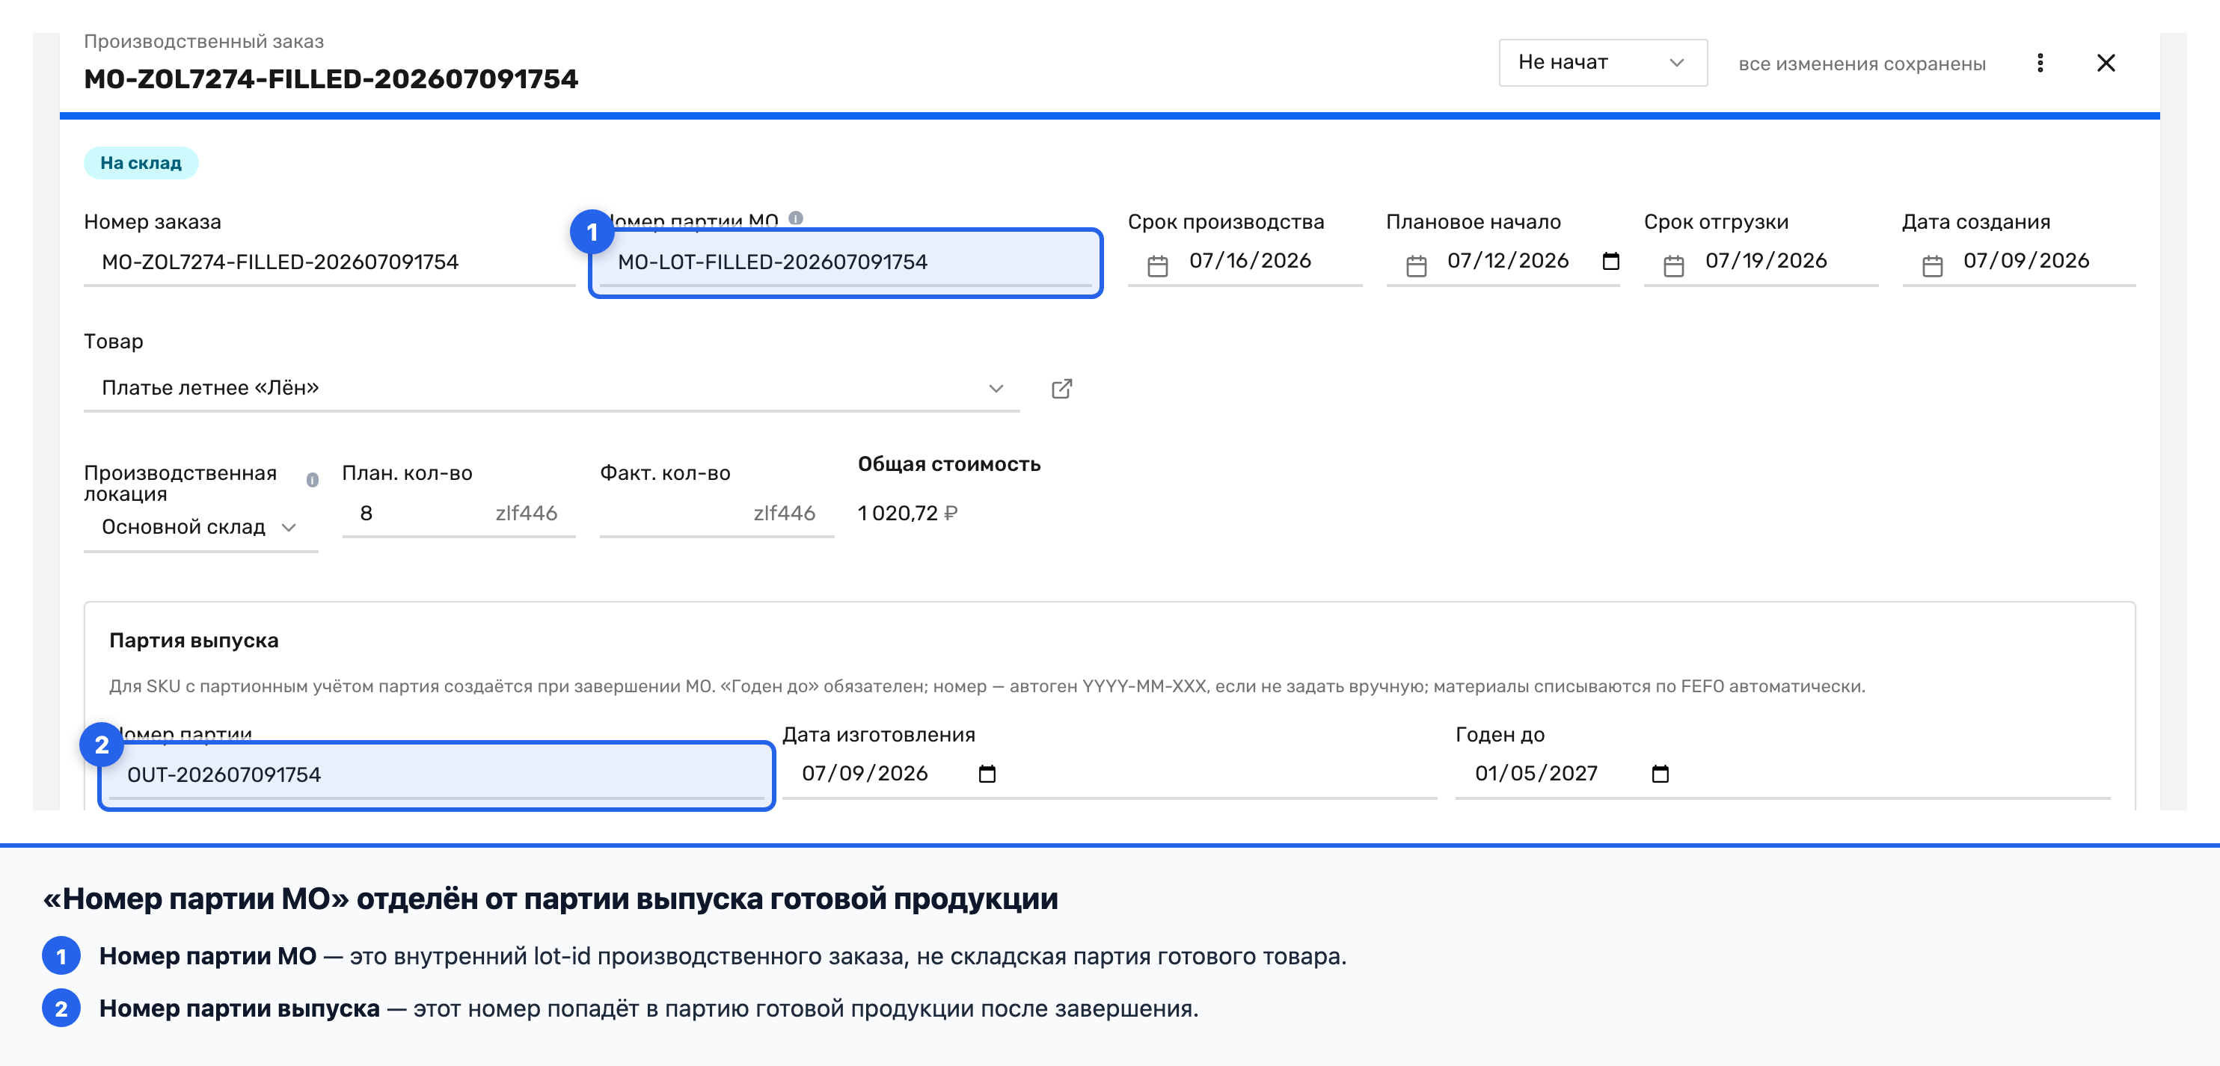Click the 'все изменения сохранены' status text

pos(1862,64)
